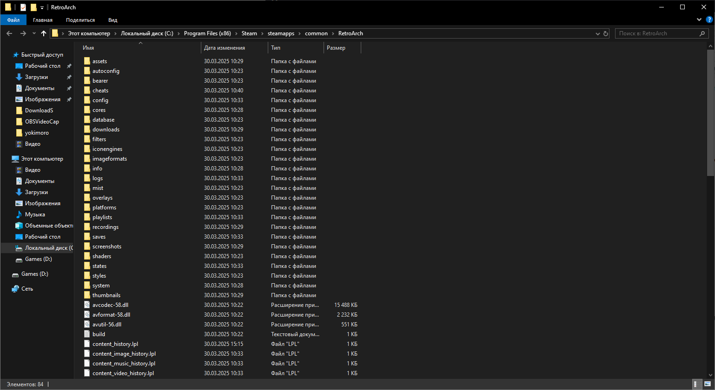
Task: Select the cheats folder icon
Action: click(x=87, y=91)
